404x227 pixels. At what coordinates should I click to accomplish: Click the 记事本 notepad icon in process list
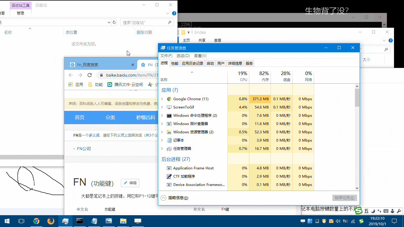point(169,140)
